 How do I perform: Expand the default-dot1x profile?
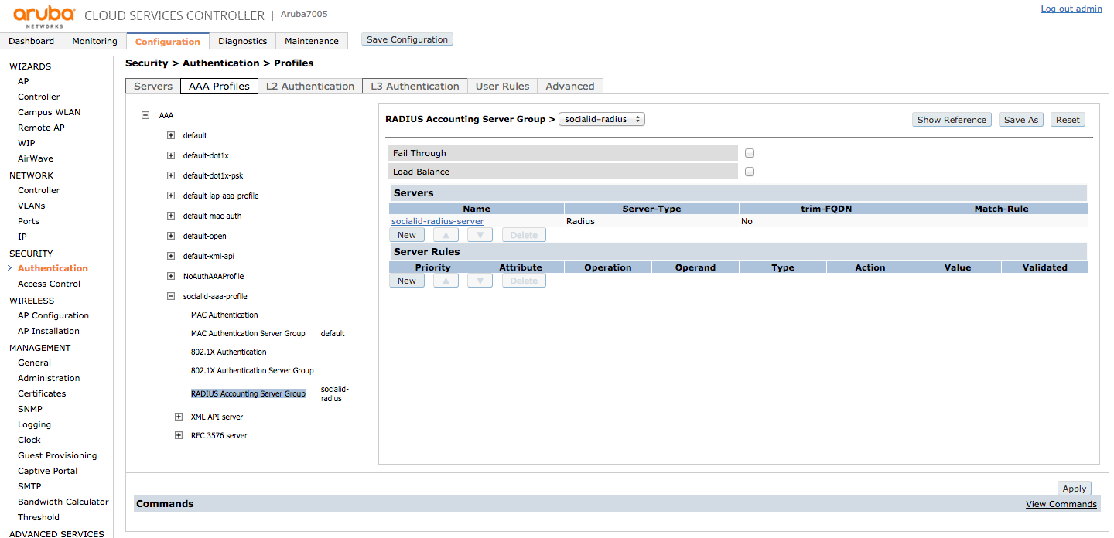pos(171,155)
